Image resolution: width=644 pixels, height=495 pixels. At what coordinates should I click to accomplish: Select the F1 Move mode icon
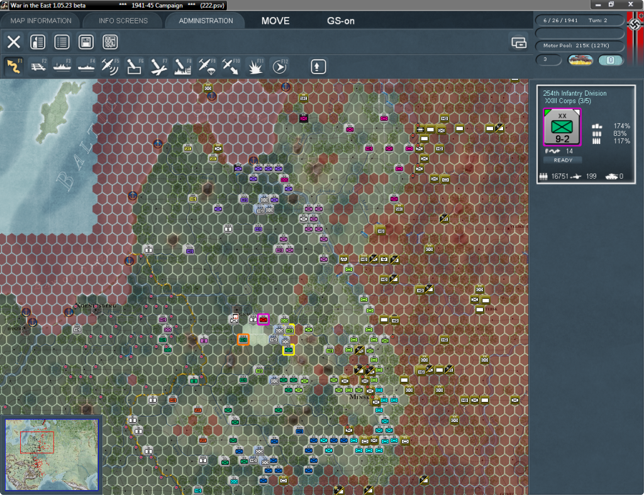14,67
